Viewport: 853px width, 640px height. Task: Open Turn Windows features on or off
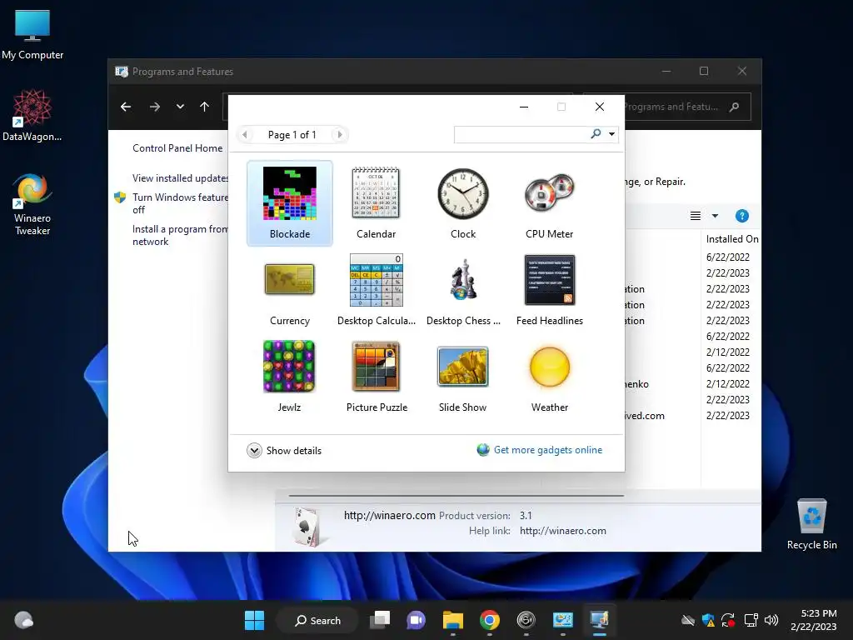[180, 203]
